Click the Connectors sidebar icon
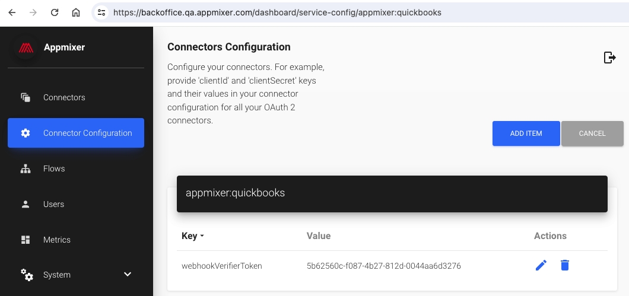This screenshot has height=296, width=629. click(x=26, y=97)
